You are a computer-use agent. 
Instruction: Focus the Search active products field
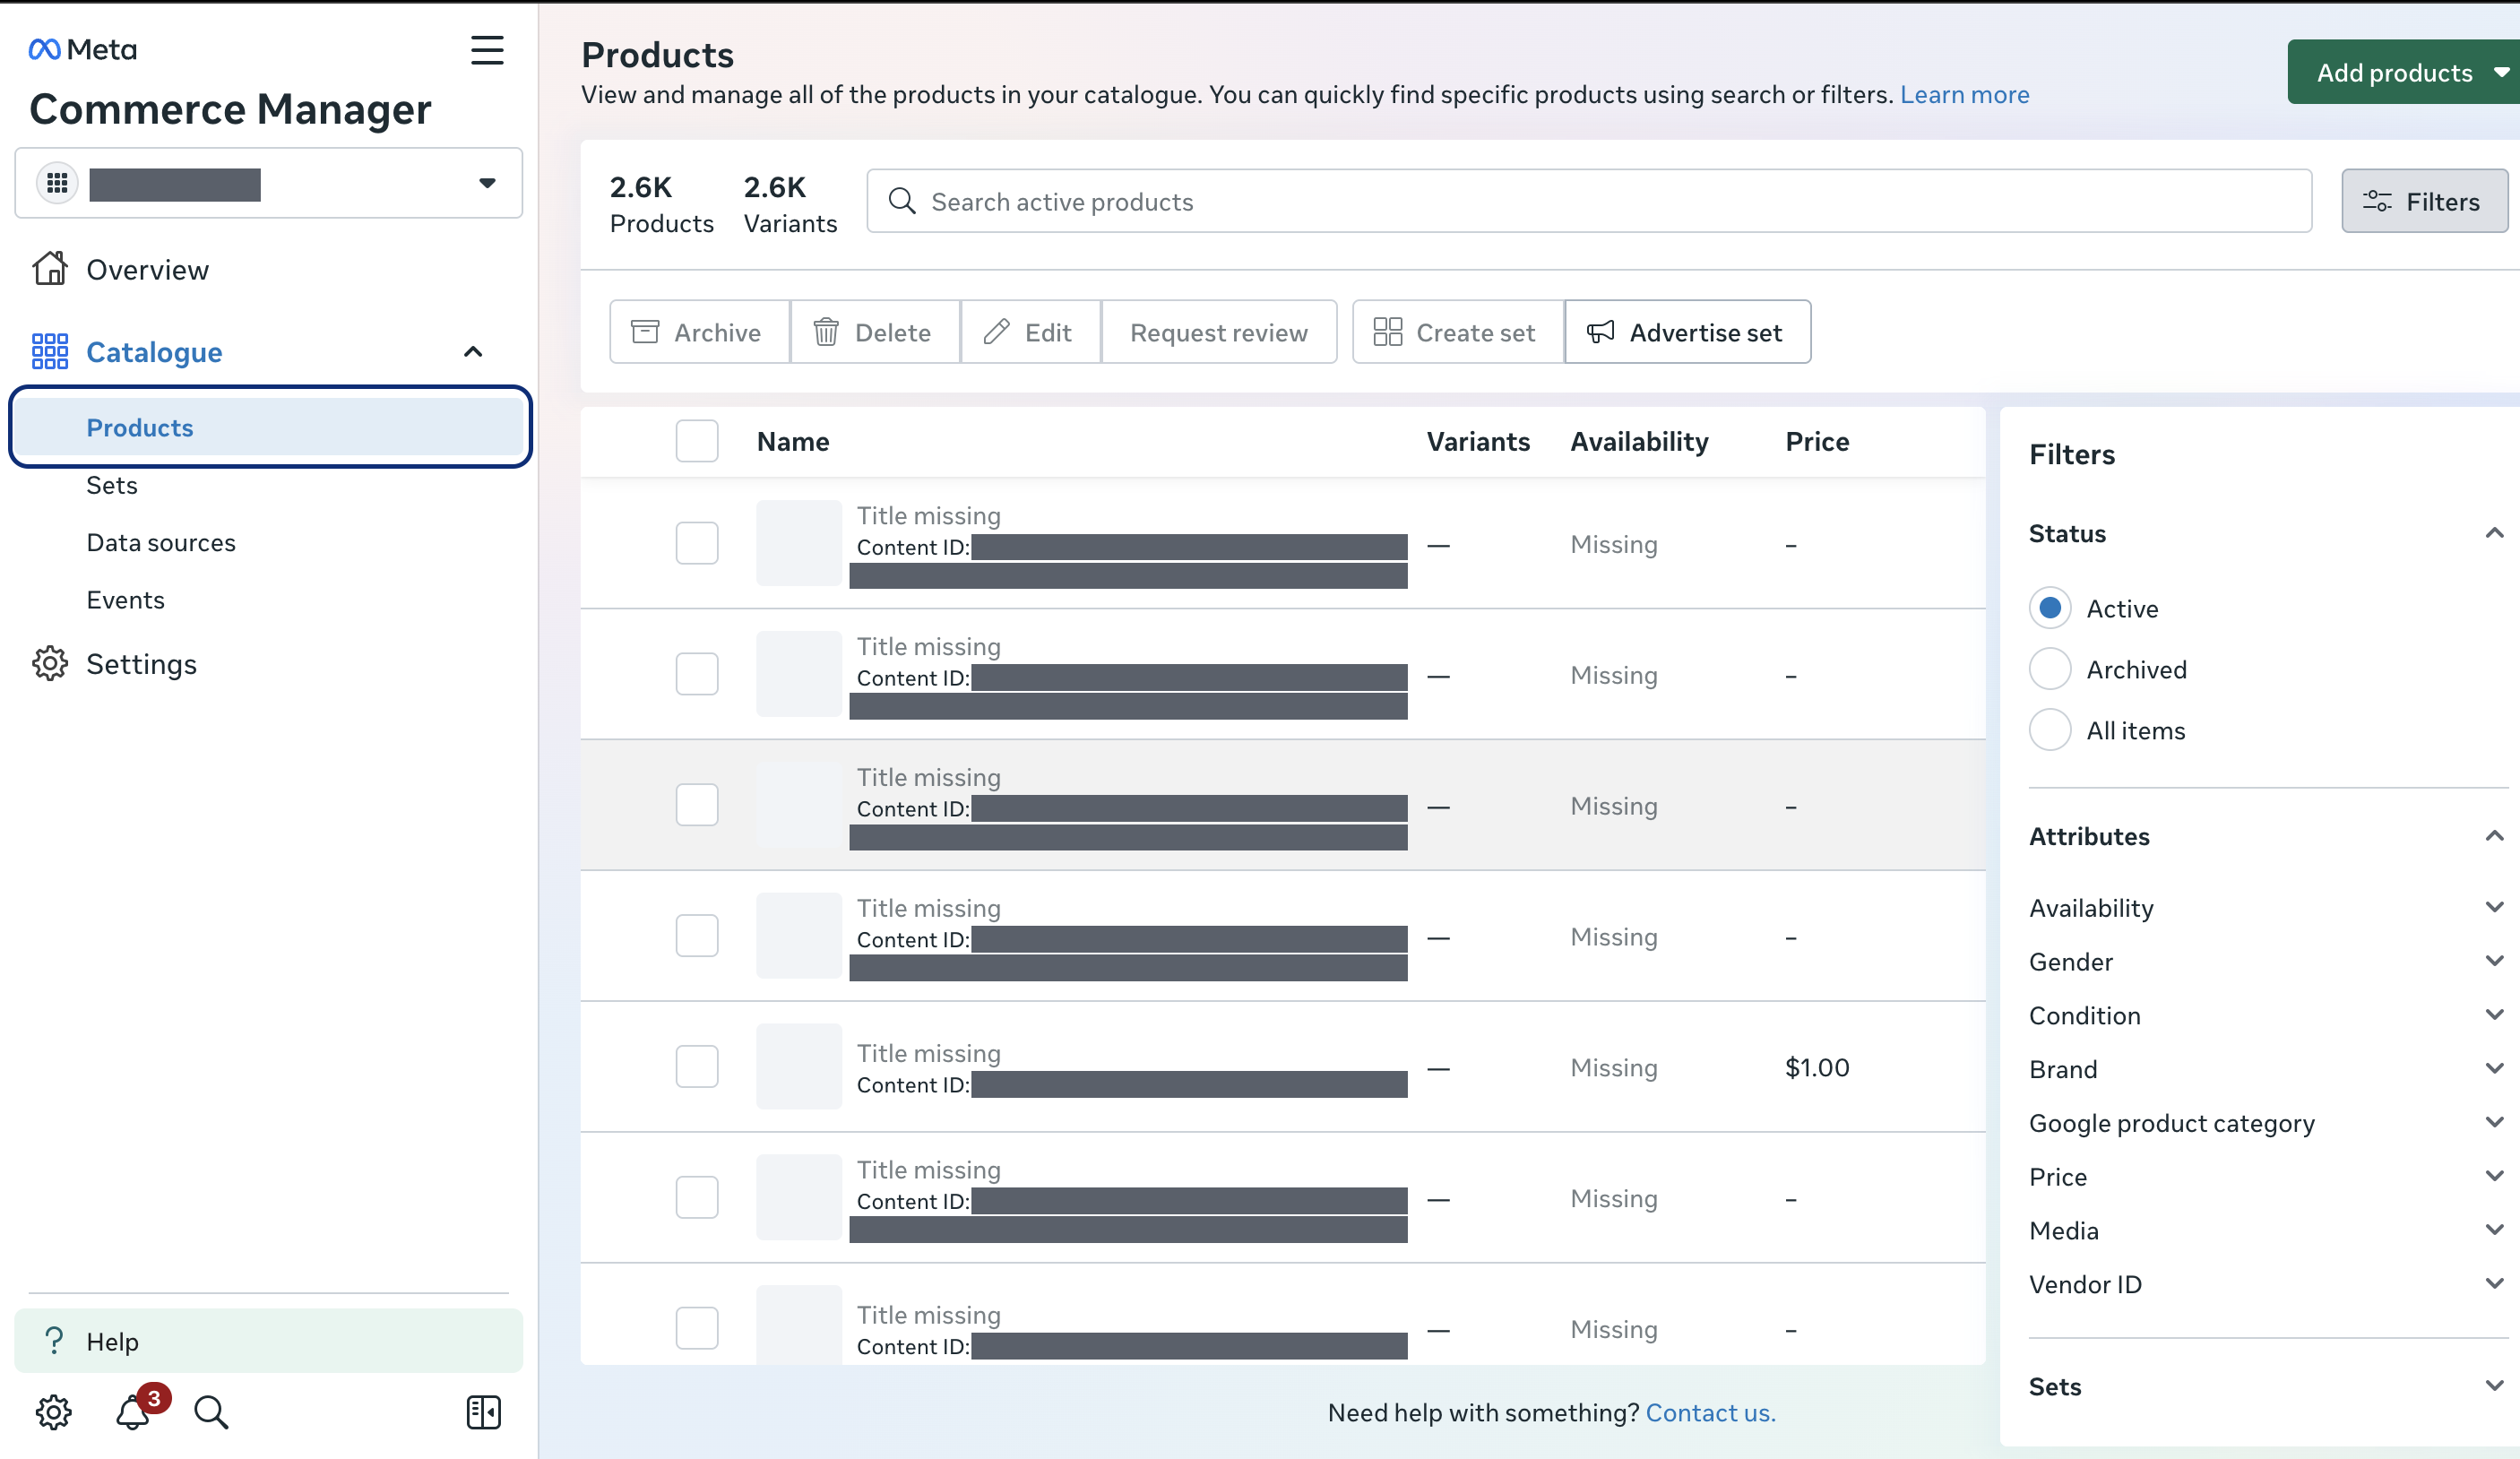[1589, 201]
